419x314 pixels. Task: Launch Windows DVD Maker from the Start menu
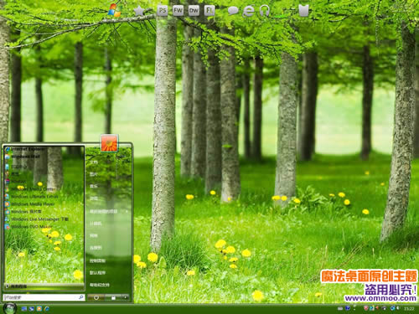(28, 227)
